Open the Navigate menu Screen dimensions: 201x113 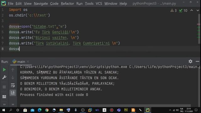(x=41, y=3)
